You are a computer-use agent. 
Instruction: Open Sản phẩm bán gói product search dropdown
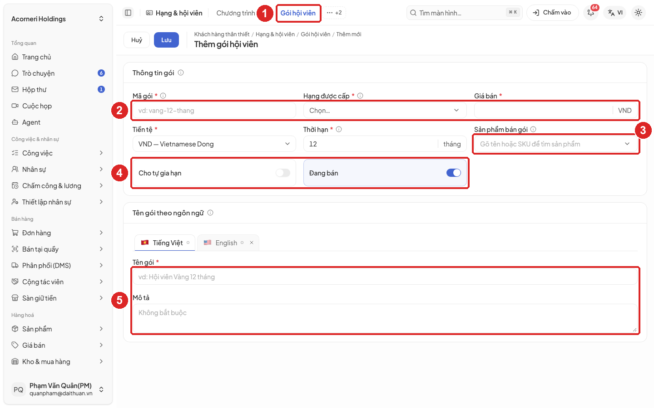[555, 144]
